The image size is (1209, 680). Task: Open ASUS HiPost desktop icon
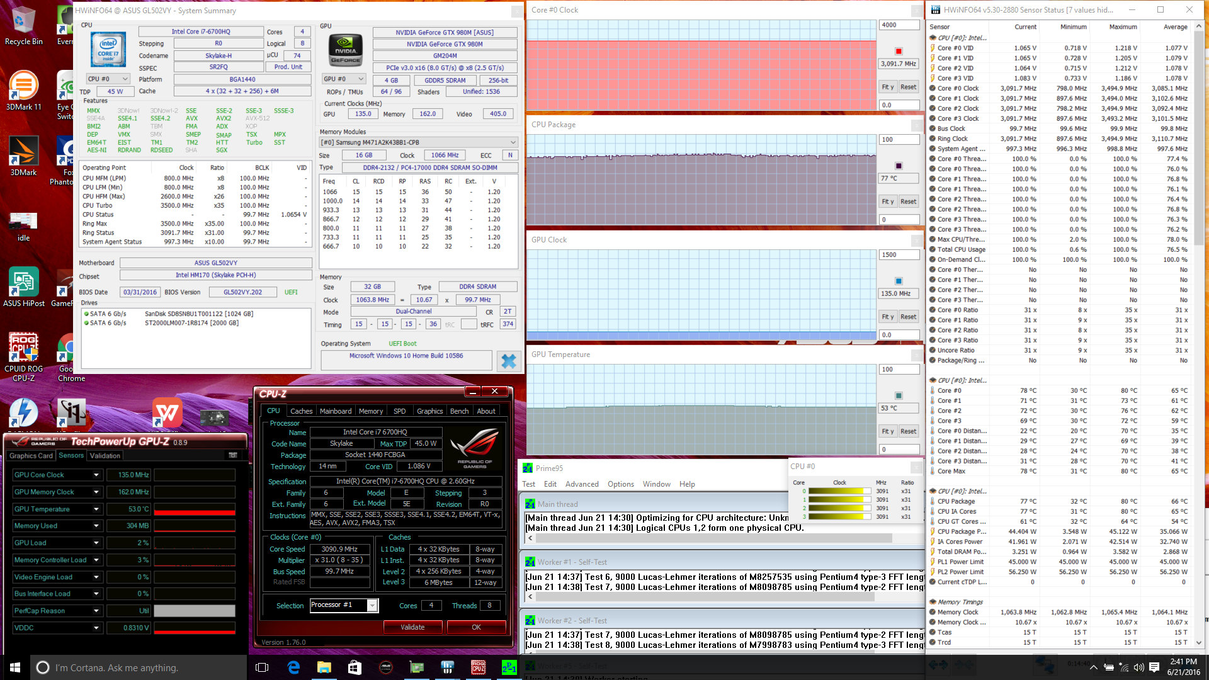(x=23, y=286)
